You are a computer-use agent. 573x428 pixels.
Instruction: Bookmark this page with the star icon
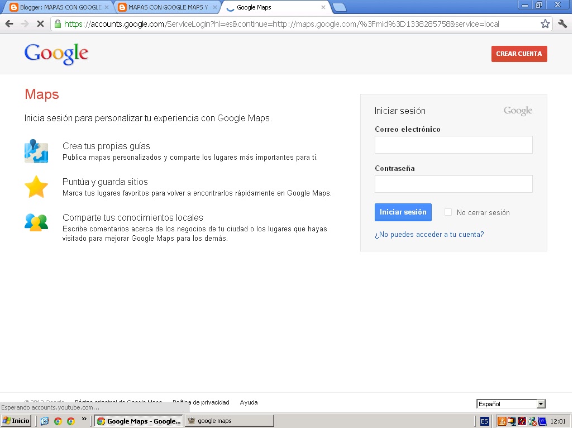pos(545,24)
